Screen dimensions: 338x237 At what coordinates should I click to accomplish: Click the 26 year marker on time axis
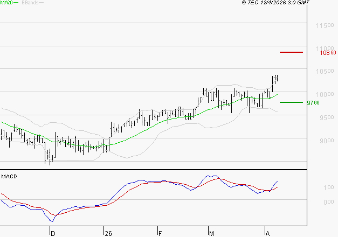(107, 233)
